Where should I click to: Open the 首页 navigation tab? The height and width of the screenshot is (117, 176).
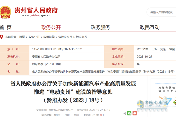coord(6,27)
